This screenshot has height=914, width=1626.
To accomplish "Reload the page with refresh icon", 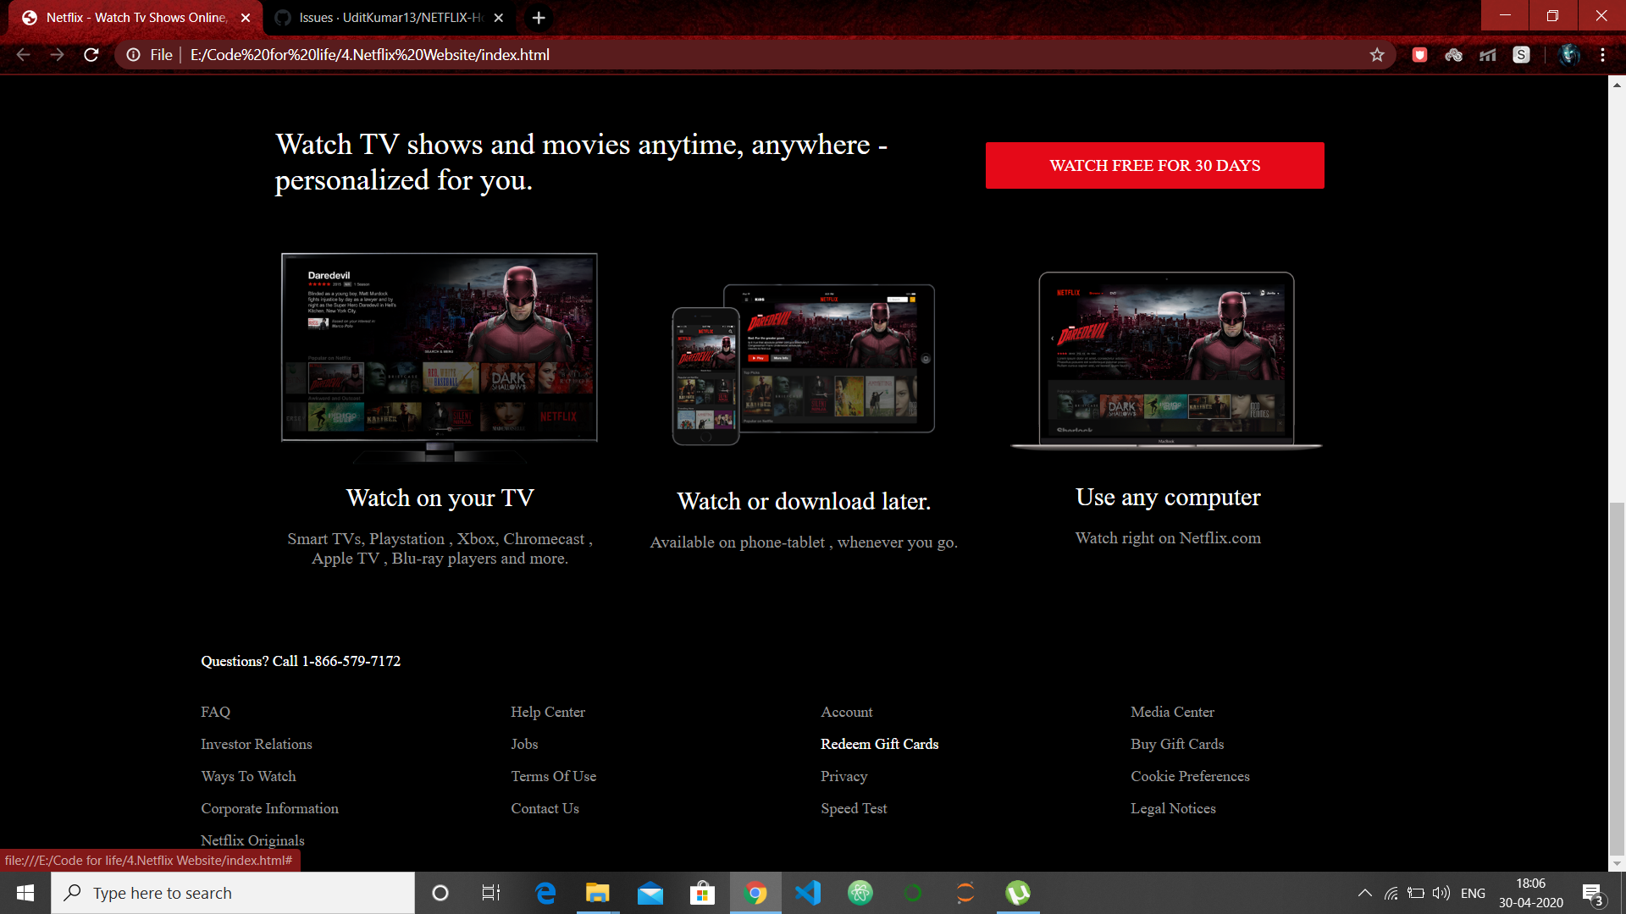I will (x=91, y=55).
